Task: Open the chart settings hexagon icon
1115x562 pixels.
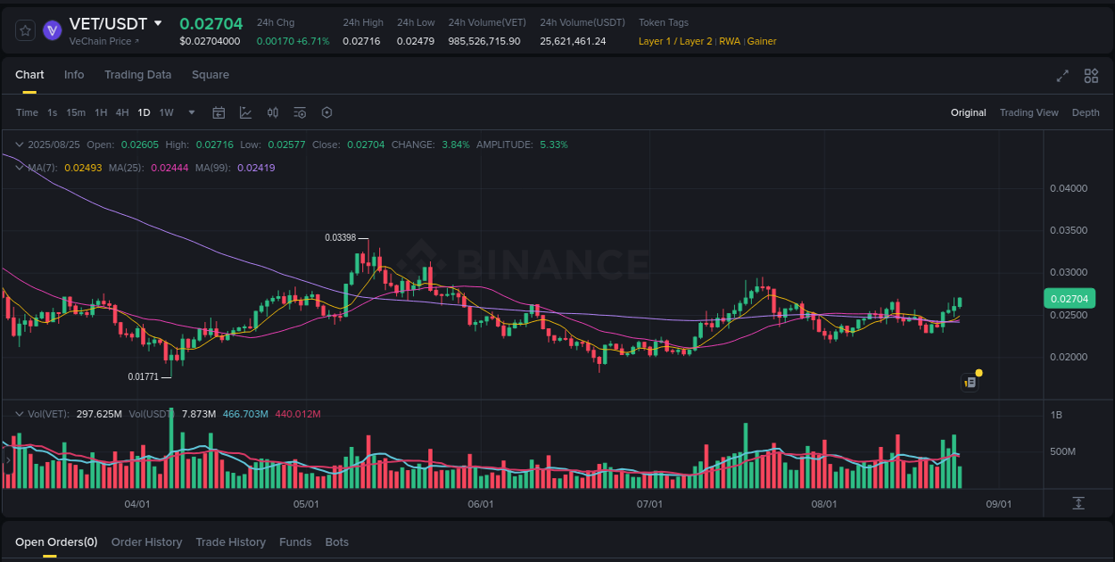Action: point(326,112)
